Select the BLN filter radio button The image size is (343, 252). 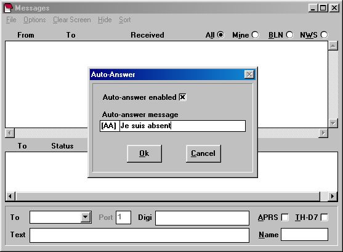coord(289,35)
